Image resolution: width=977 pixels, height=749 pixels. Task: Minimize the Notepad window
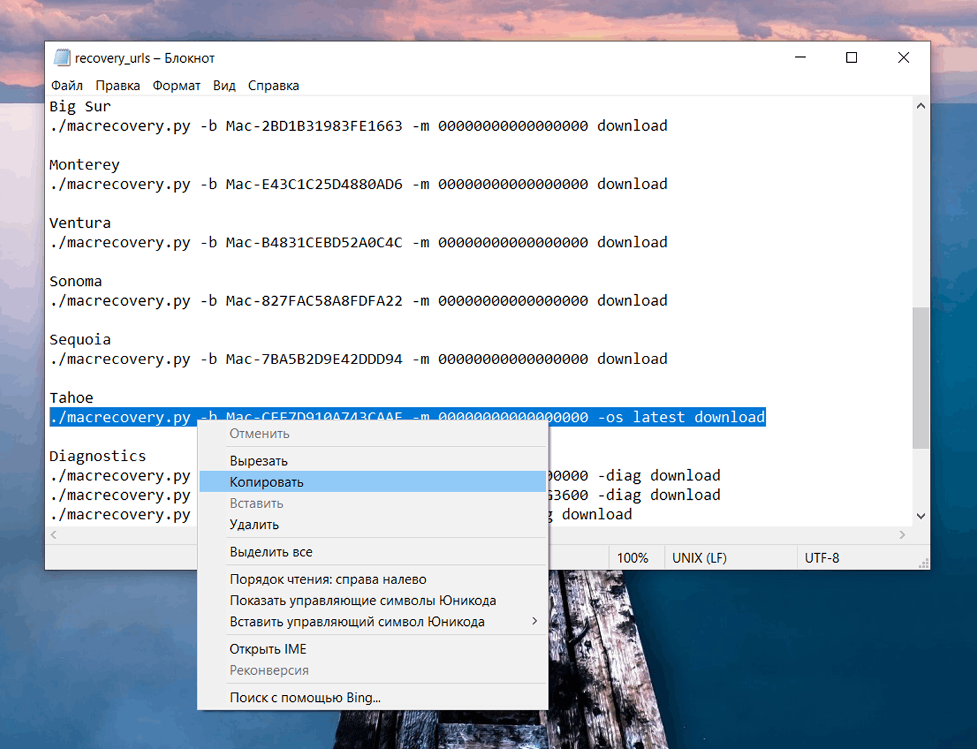[801, 58]
